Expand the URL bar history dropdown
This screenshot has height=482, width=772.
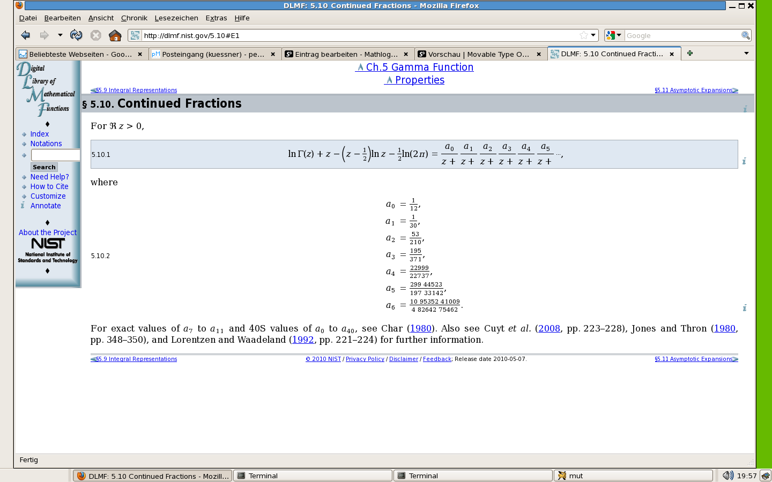(593, 35)
